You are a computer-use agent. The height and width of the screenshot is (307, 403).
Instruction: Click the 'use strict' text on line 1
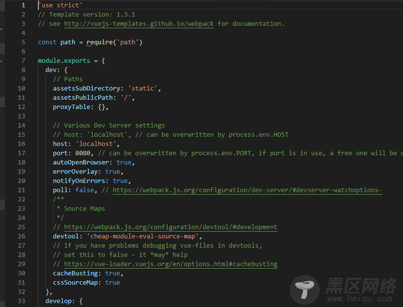point(60,5)
